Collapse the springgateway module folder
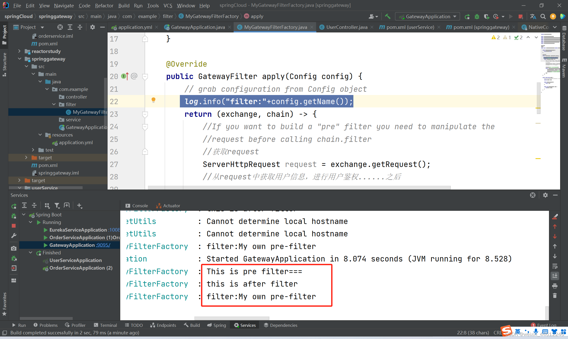The image size is (568, 339). click(x=19, y=59)
